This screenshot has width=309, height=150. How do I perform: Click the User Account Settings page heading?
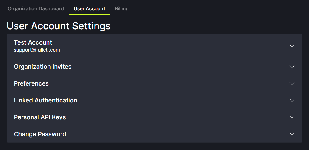coord(58,26)
